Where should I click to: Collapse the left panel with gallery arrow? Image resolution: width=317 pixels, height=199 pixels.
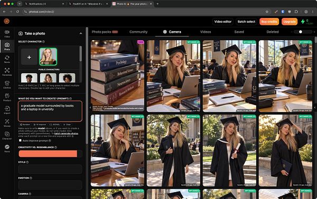click(90, 108)
